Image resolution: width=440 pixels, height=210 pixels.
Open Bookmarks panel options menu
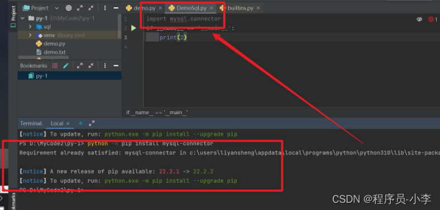[104, 66]
